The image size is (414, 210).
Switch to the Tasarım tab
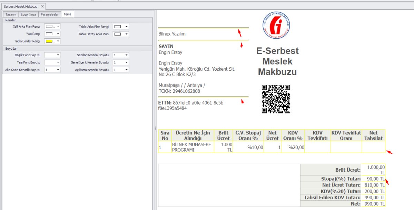click(10, 14)
